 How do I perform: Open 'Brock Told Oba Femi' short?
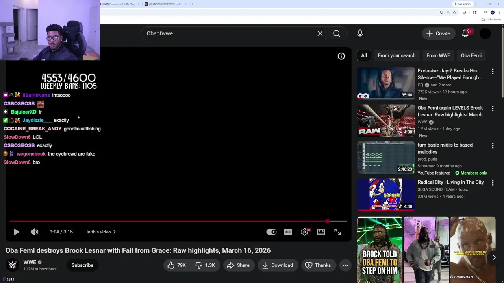(380, 250)
